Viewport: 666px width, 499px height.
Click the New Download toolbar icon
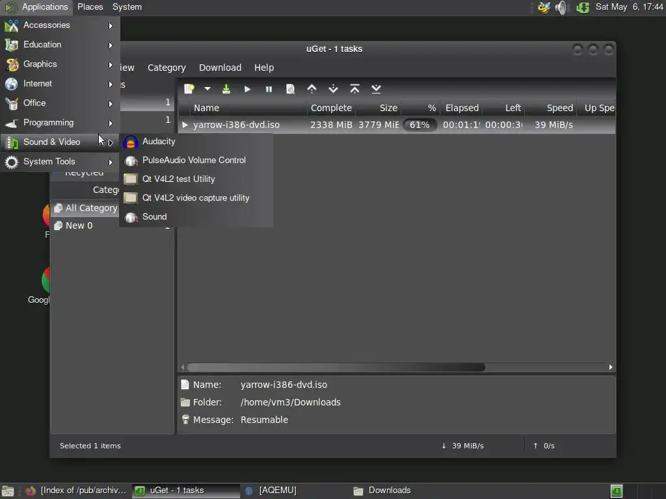click(x=189, y=88)
